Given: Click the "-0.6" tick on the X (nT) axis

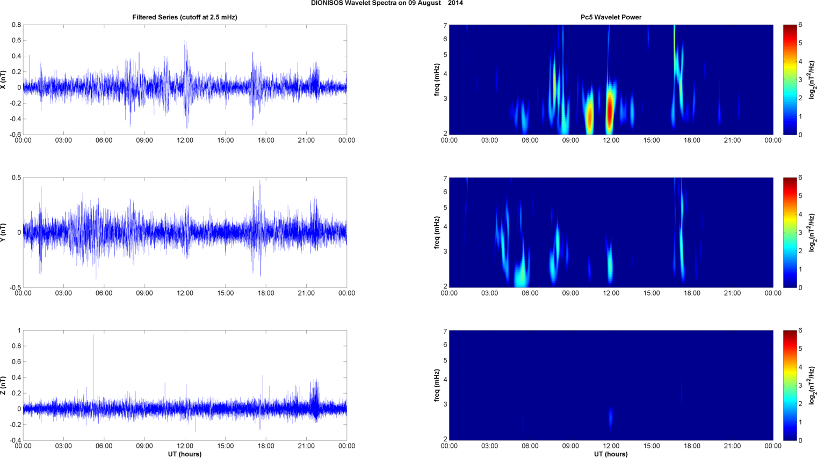Looking at the screenshot, I should tap(15, 135).
